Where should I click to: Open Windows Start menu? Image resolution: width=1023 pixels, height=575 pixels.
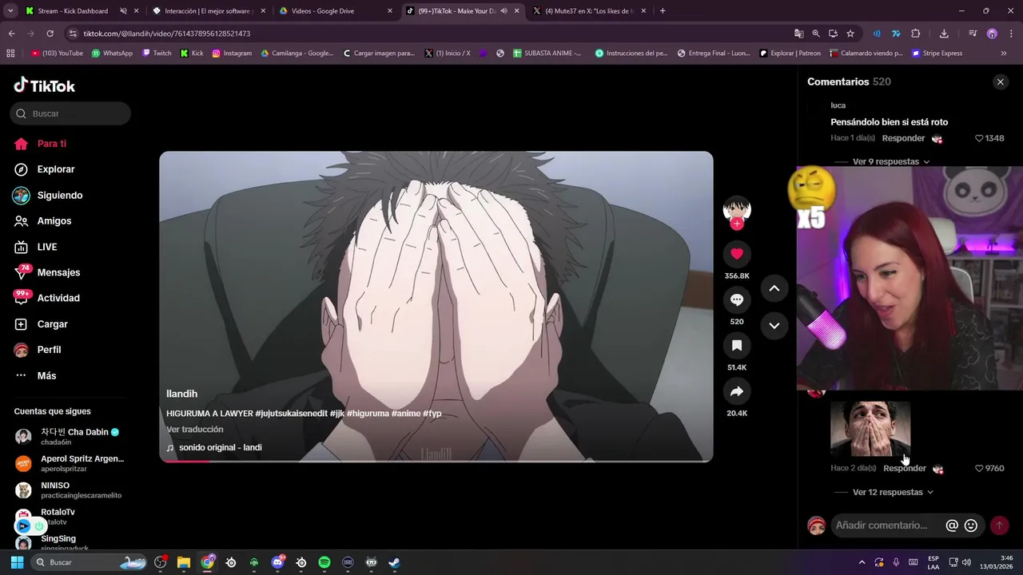(x=17, y=562)
